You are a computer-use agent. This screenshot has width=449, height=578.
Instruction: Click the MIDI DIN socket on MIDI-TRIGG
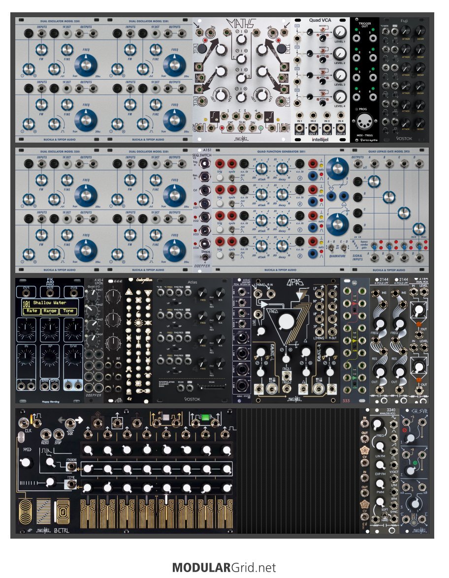click(x=364, y=122)
